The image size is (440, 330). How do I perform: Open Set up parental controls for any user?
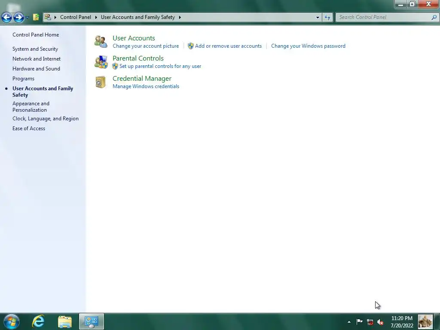point(160,66)
